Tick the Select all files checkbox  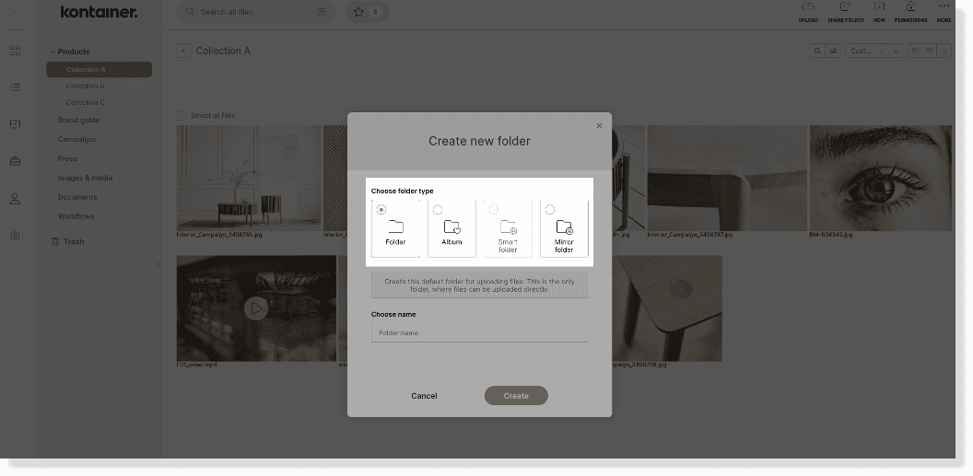[182, 115]
